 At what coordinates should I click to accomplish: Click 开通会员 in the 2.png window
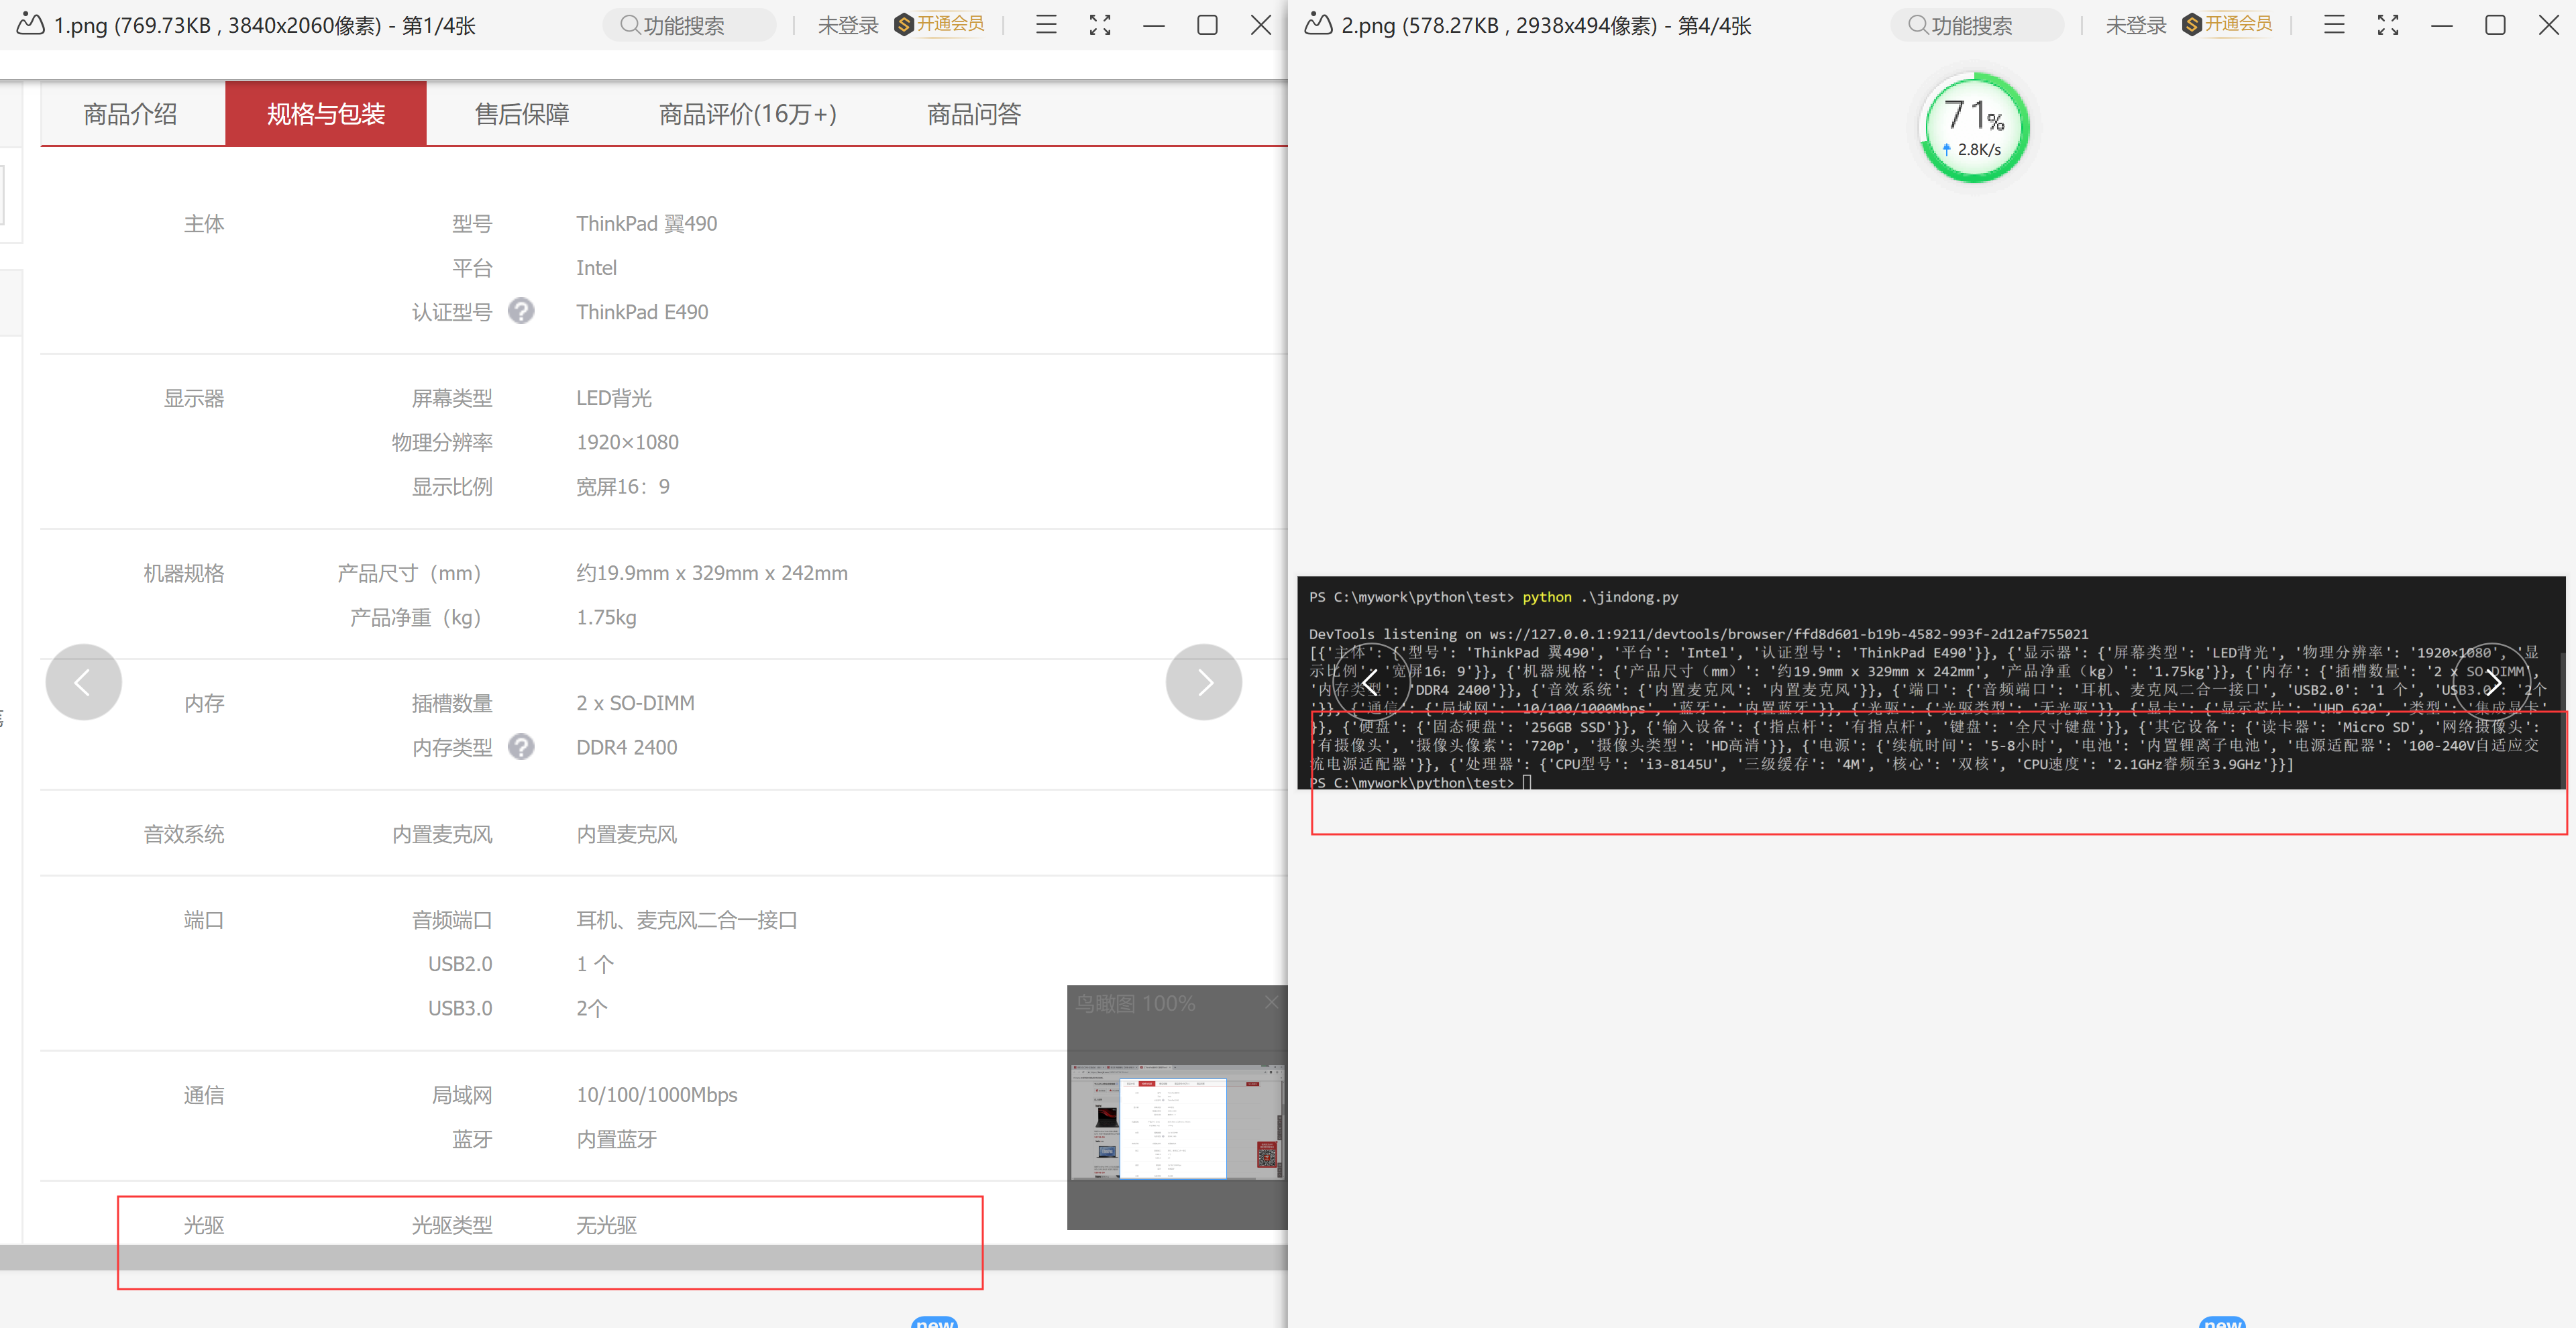tap(2228, 24)
